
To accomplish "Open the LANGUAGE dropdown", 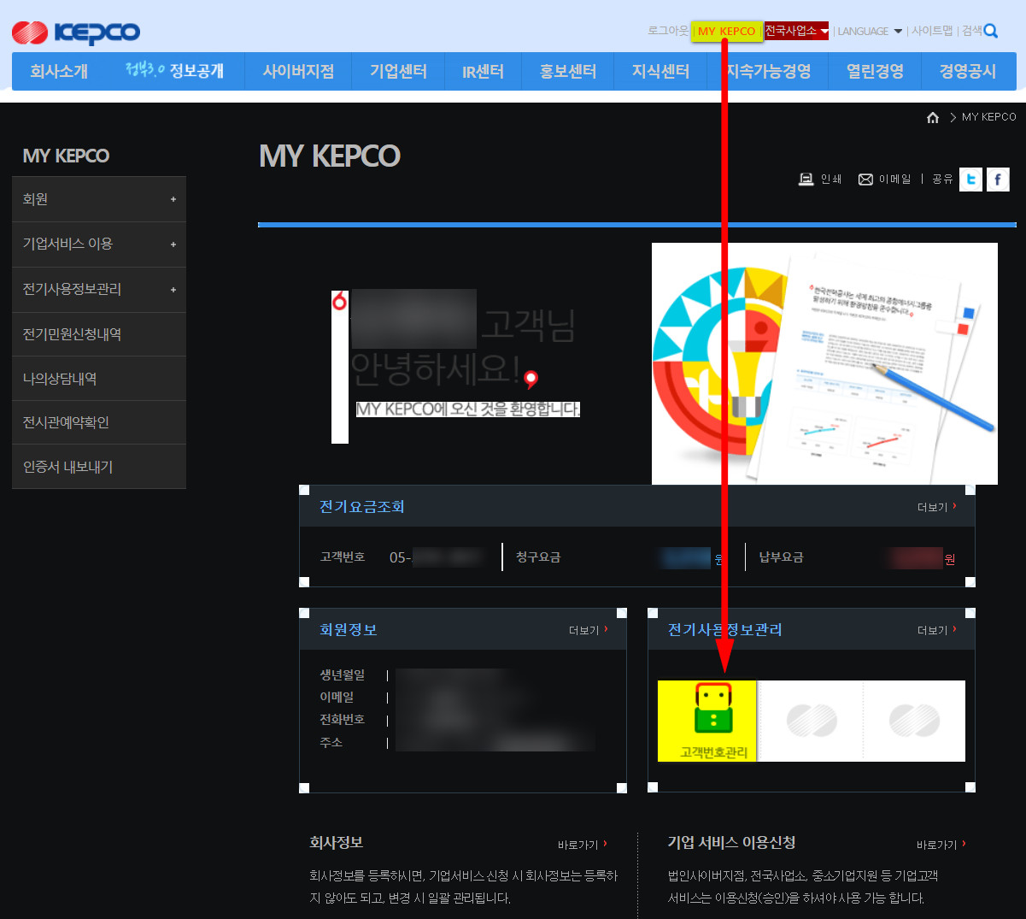I will [x=870, y=31].
